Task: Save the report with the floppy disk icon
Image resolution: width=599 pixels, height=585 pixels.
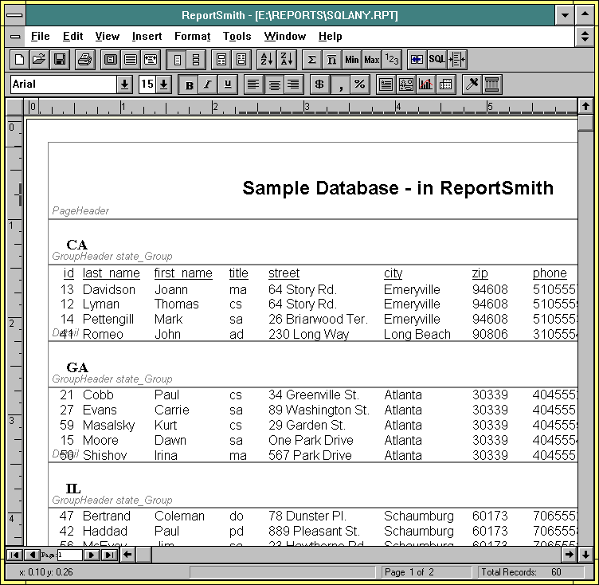Action: [x=60, y=60]
